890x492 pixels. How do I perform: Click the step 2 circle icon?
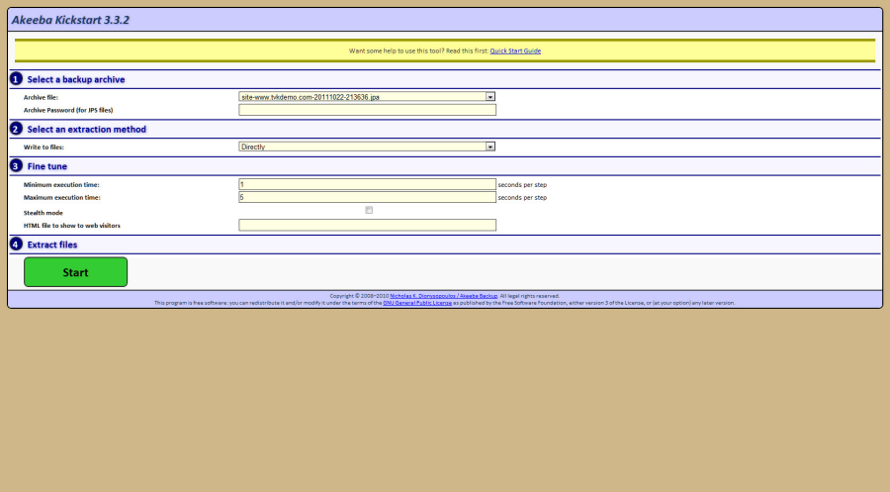(x=16, y=129)
